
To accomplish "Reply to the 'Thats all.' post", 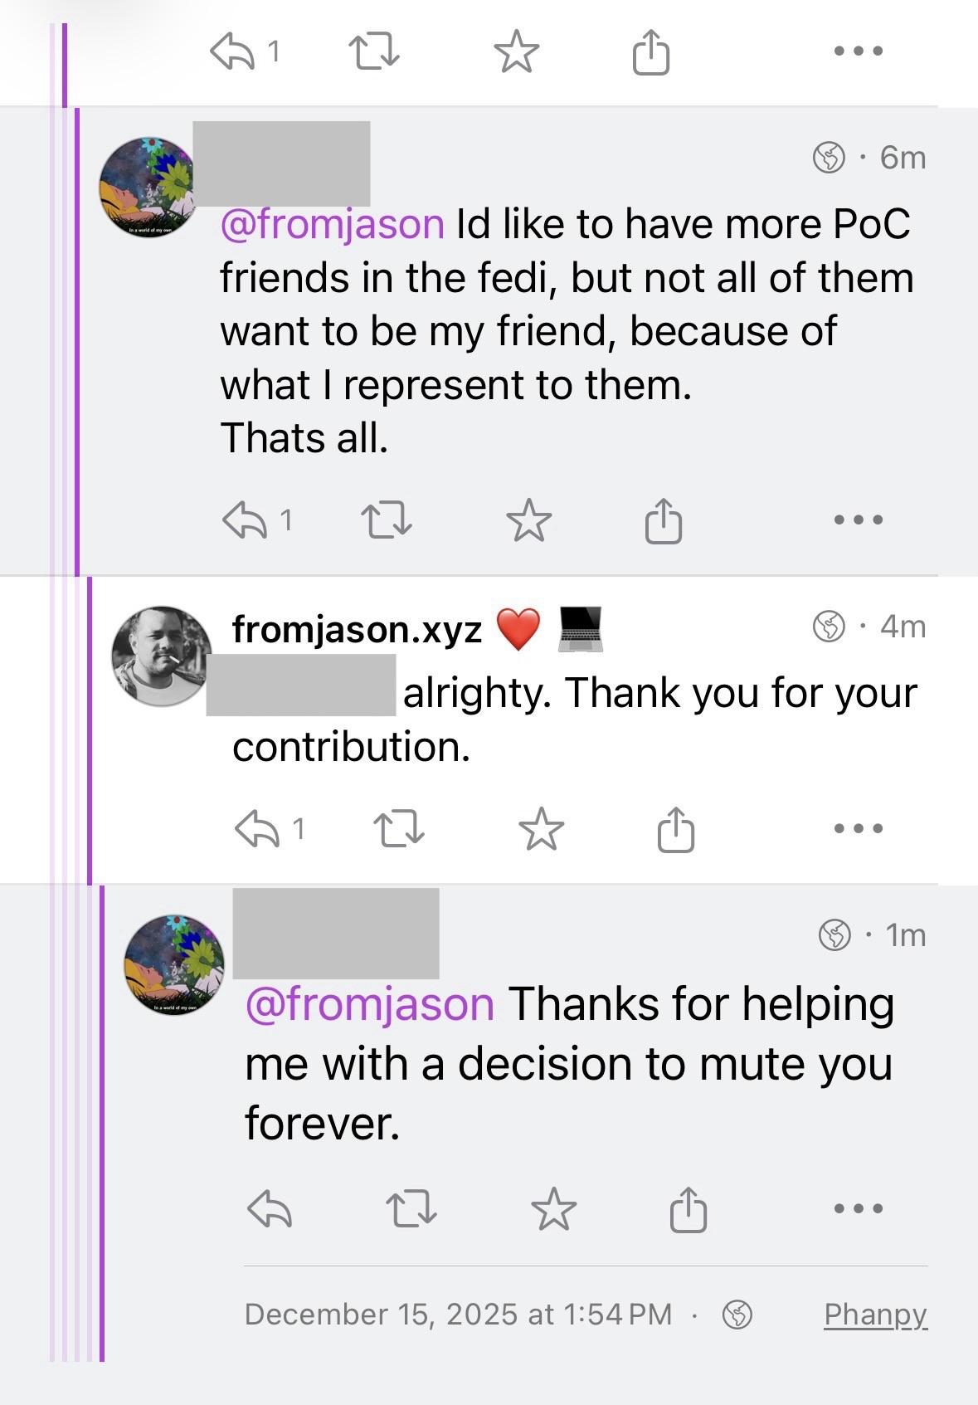I will (x=246, y=520).
